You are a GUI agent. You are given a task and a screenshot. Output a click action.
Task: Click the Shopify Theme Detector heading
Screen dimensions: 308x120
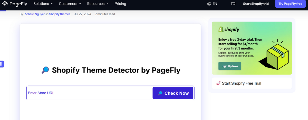point(116,70)
